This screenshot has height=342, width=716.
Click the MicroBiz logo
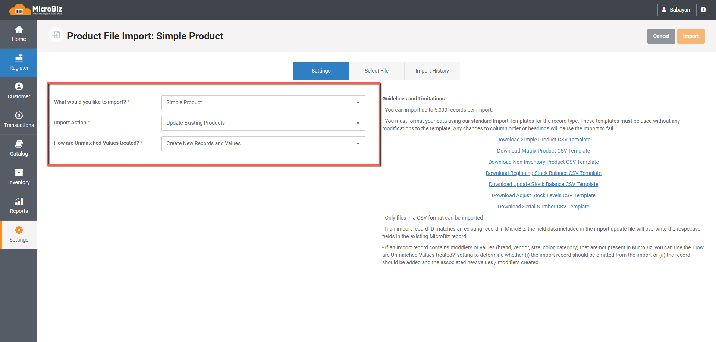click(x=36, y=10)
